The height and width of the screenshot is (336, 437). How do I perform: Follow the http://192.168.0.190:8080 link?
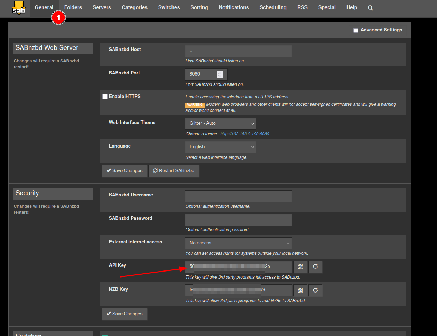coord(245,134)
